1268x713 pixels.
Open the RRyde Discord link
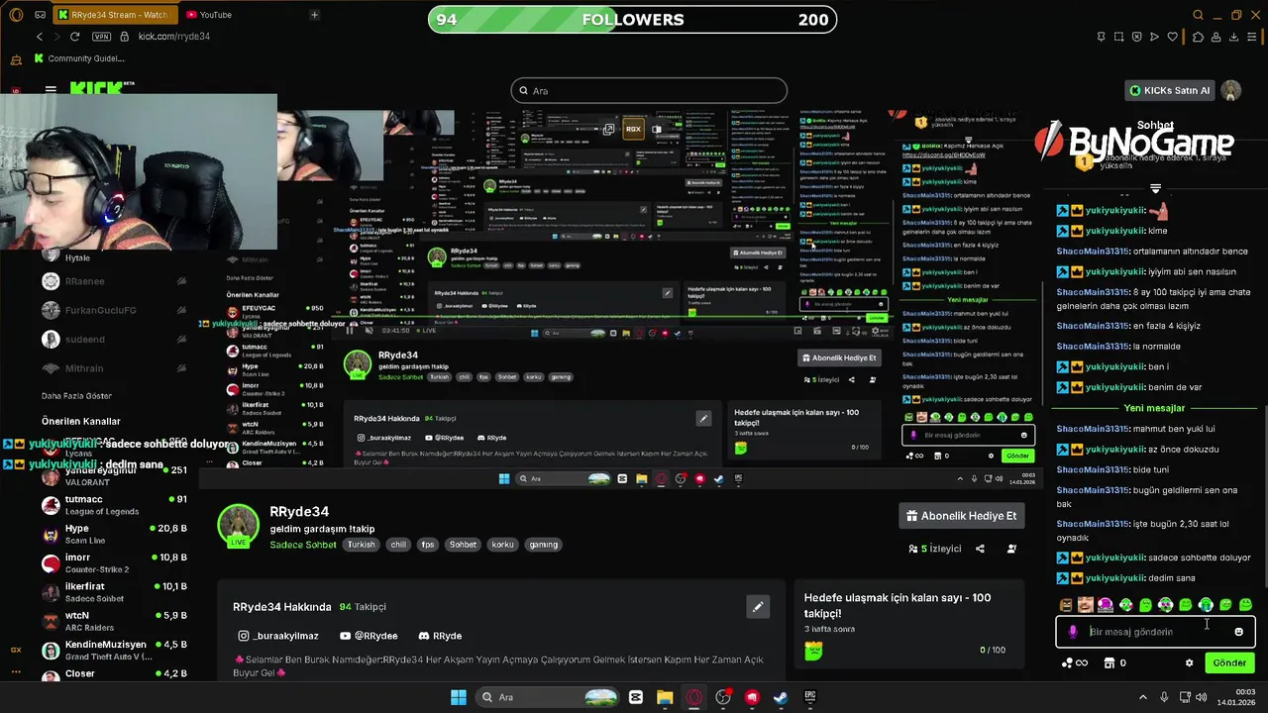click(x=440, y=636)
